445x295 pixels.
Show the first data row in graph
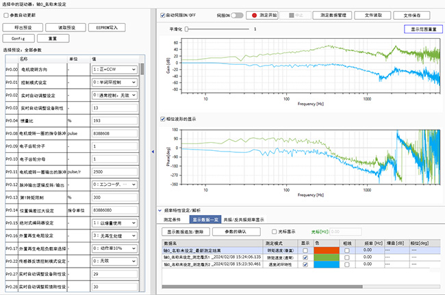[x=305, y=251]
